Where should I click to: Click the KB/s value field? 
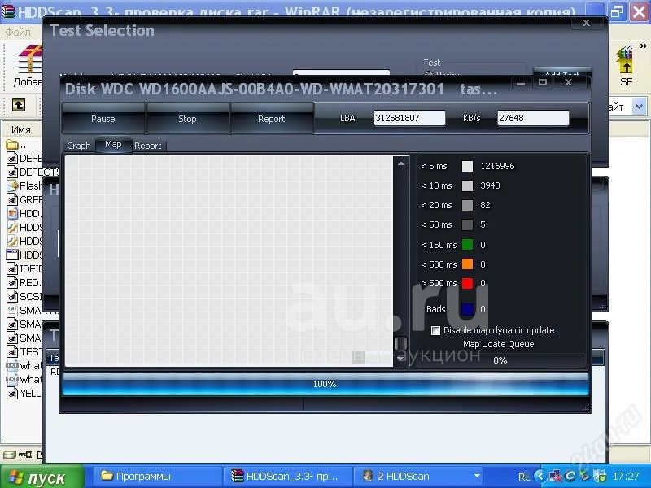coord(533,118)
